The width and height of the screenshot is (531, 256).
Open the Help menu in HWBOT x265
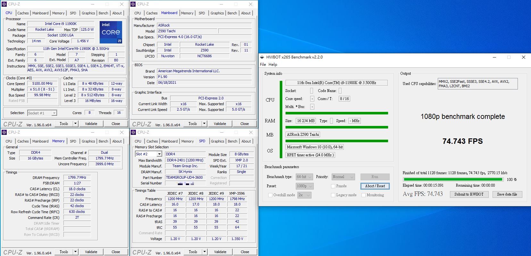click(x=273, y=65)
